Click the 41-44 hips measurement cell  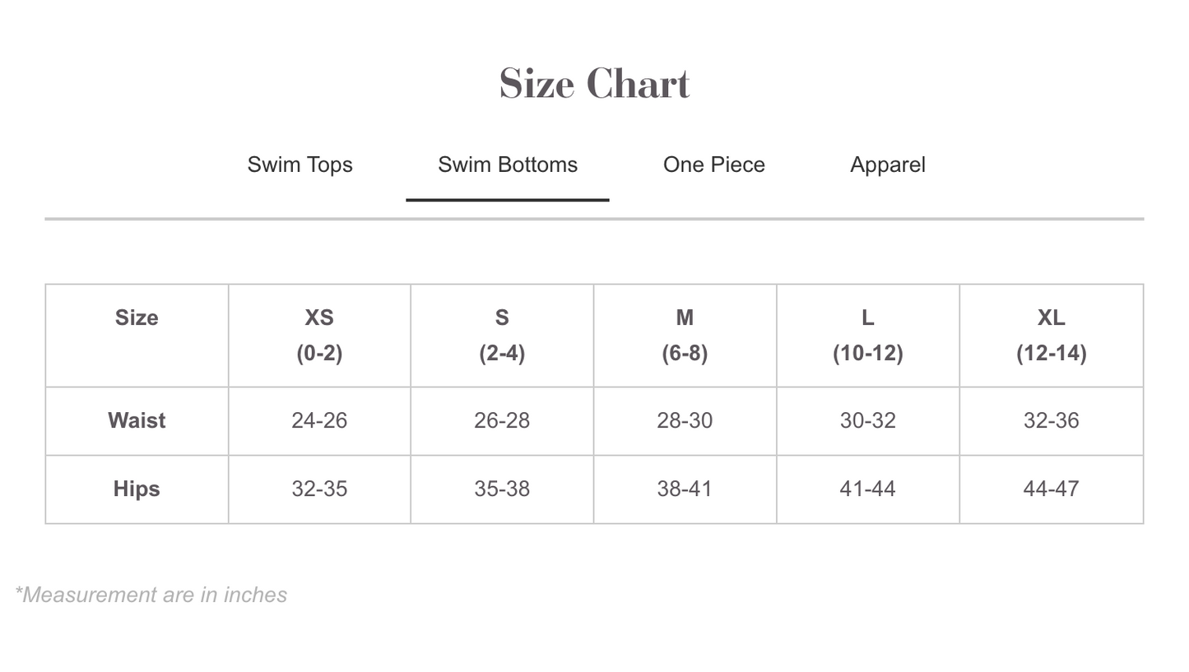(x=867, y=489)
